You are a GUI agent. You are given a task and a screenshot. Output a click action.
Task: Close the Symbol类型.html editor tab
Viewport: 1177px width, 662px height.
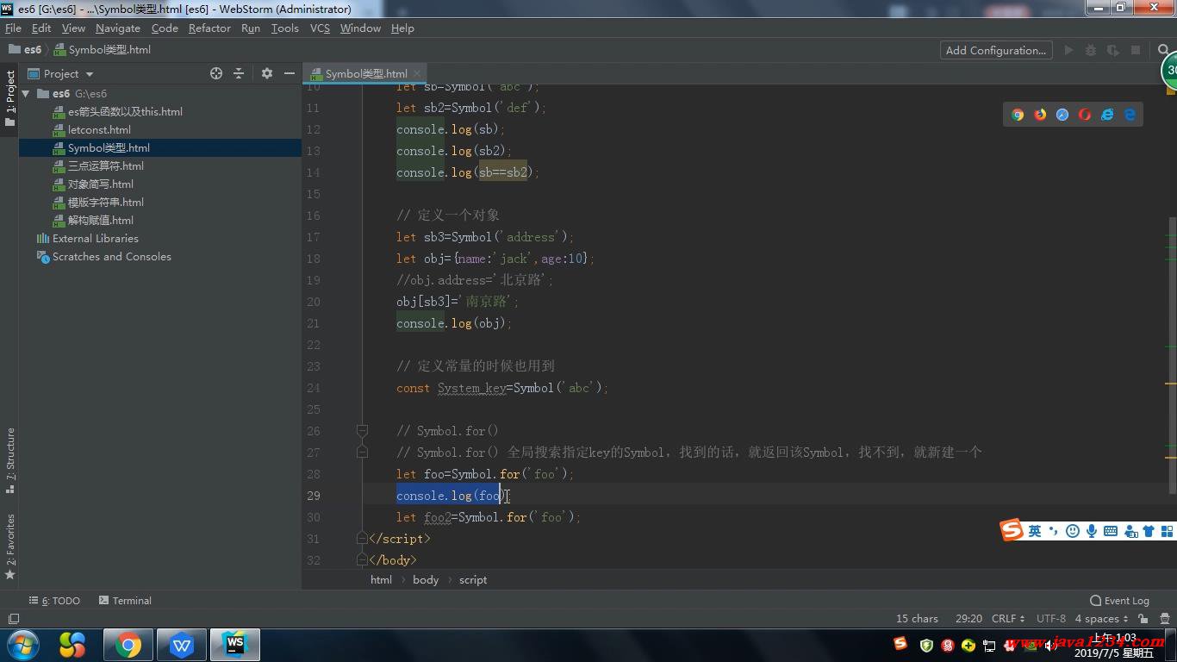417,74
